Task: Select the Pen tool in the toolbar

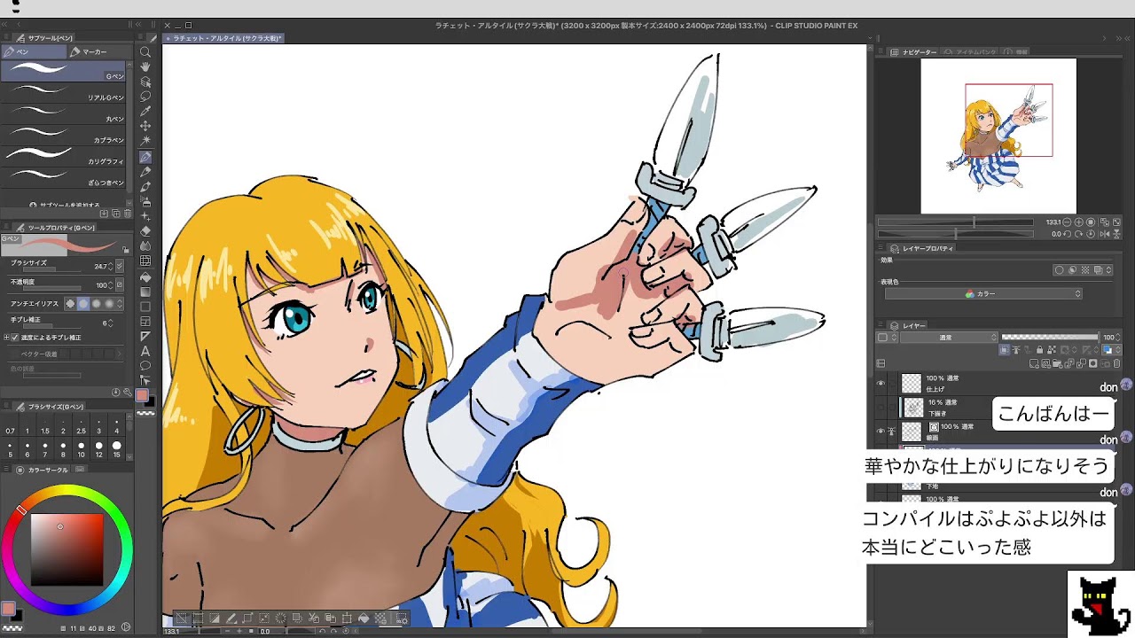Action: pyautogui.click(x=145, y=157)
